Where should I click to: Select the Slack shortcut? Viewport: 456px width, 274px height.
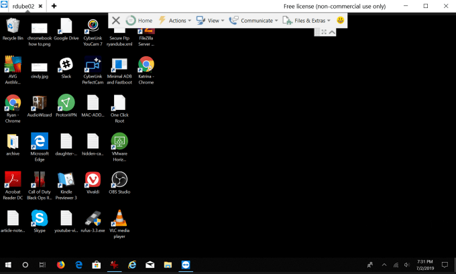click(x=66, y=68)
